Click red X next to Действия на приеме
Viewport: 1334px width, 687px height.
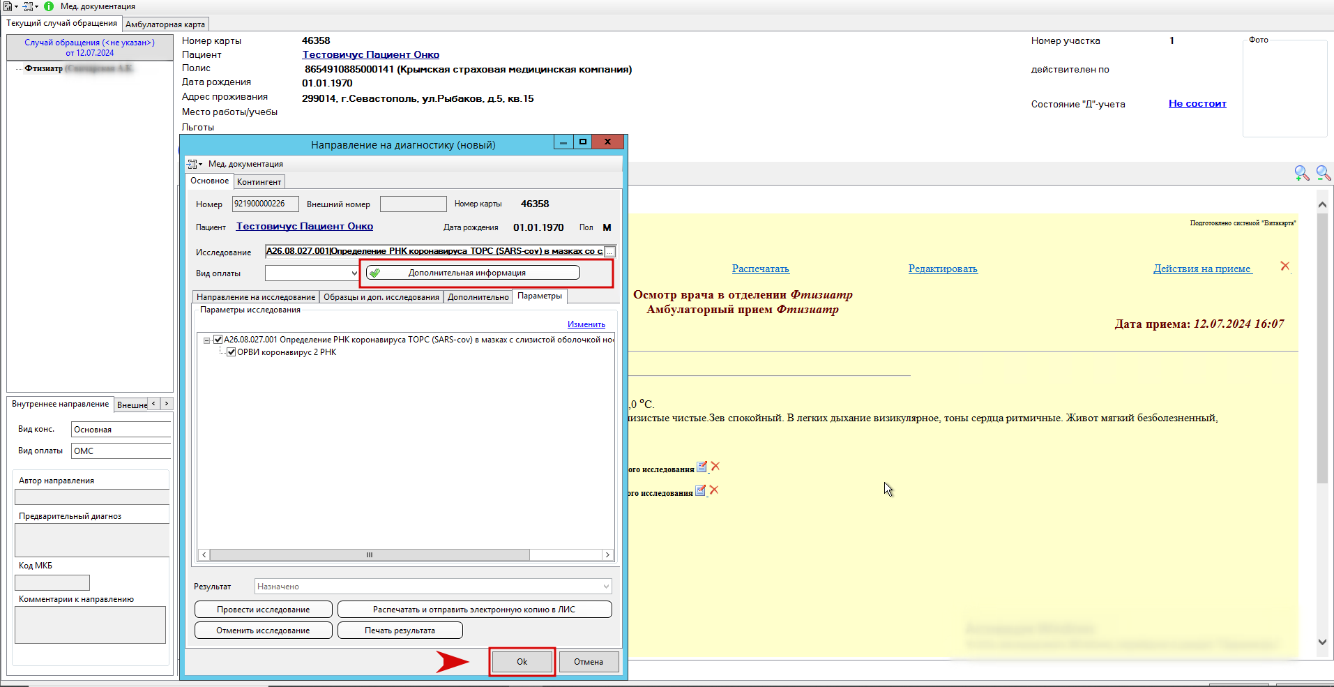1285,266
